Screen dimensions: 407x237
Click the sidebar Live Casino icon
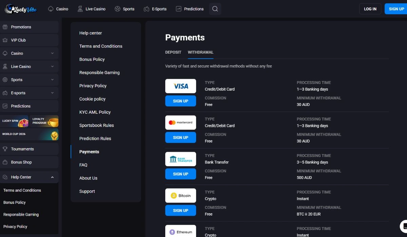(x=5, y=66)
